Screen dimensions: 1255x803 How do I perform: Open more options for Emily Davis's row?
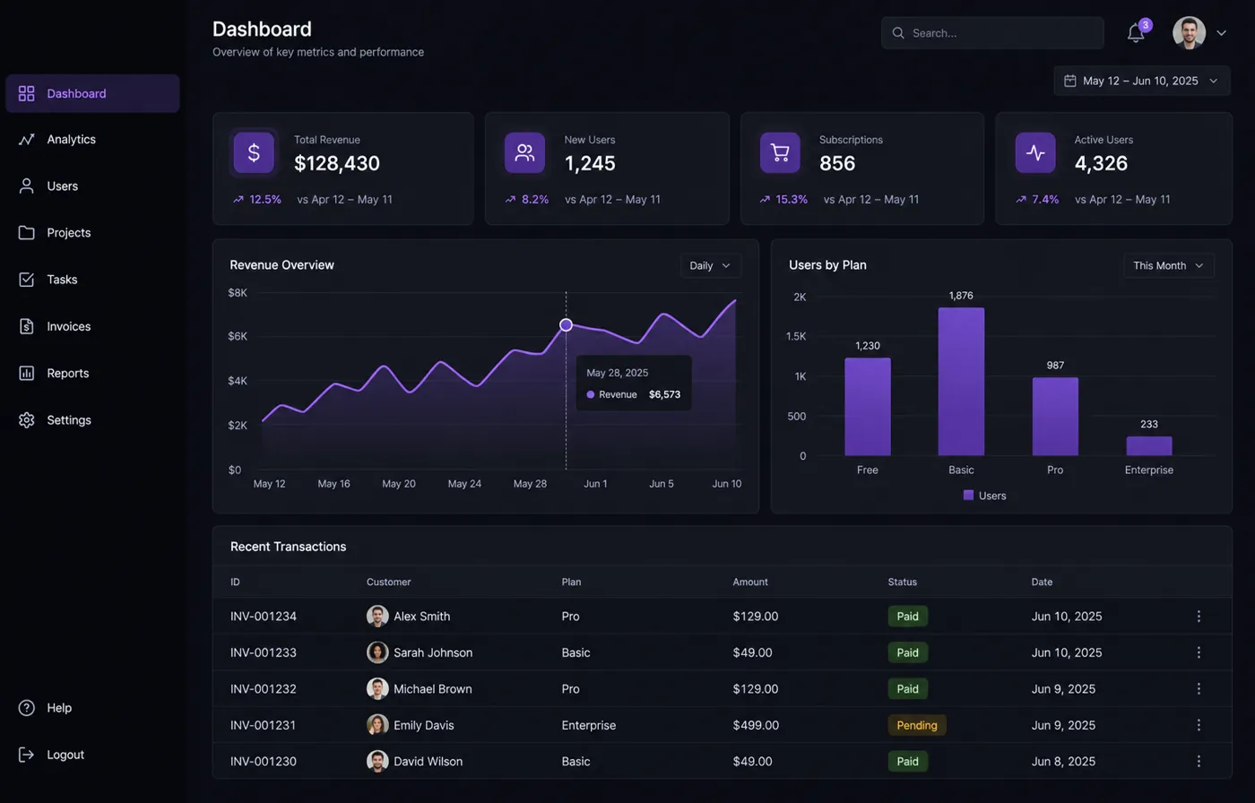pos(1199,725)
